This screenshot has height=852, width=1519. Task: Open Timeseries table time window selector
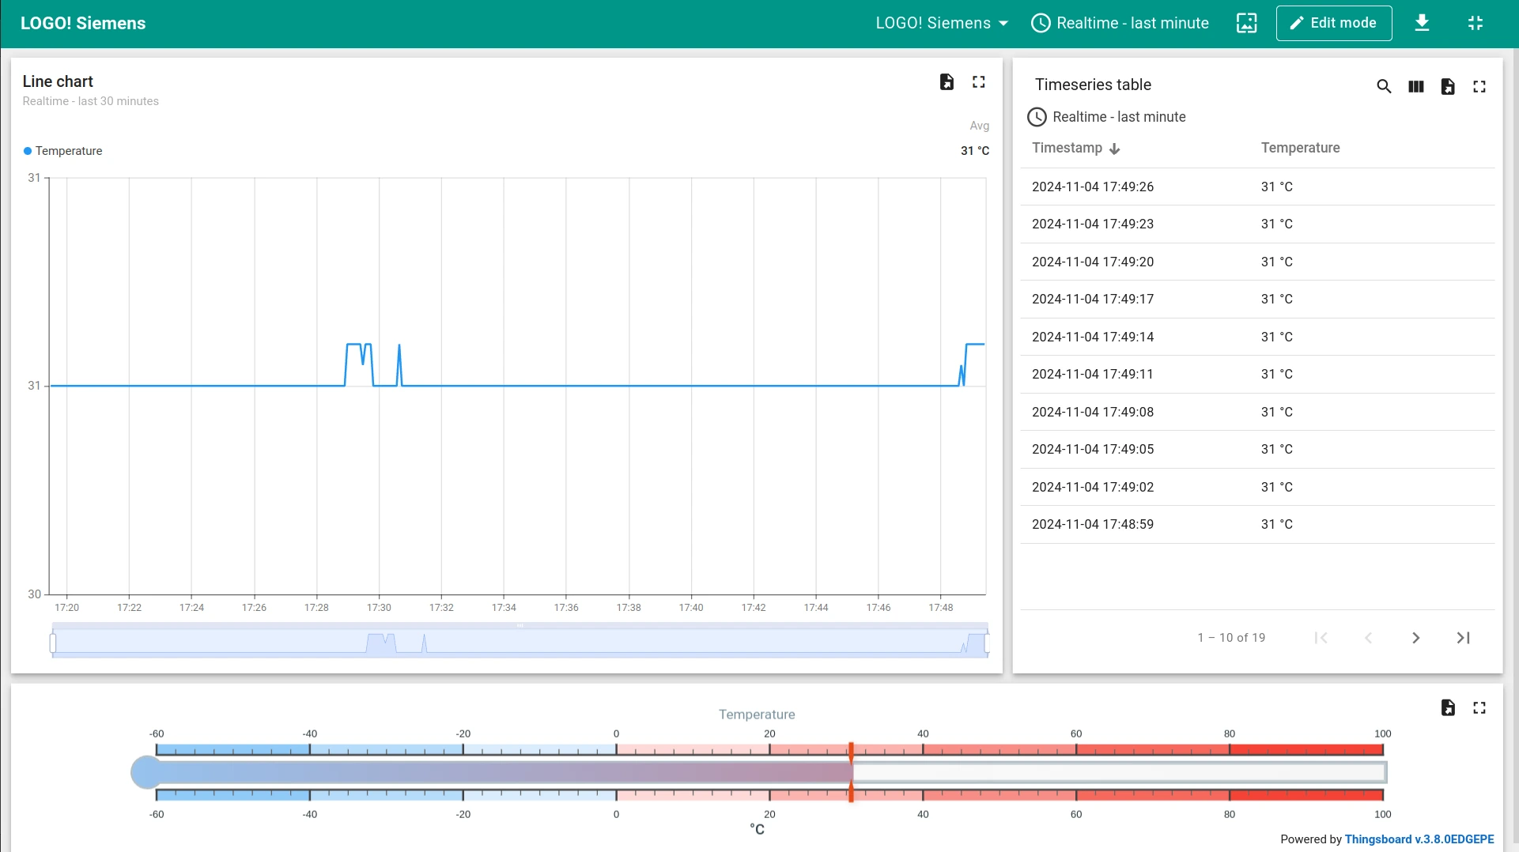pyautogui.click(x=1106, y=117)
